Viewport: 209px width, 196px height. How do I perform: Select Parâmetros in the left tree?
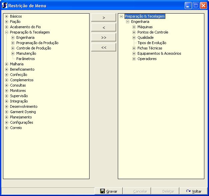click(25, 59)
